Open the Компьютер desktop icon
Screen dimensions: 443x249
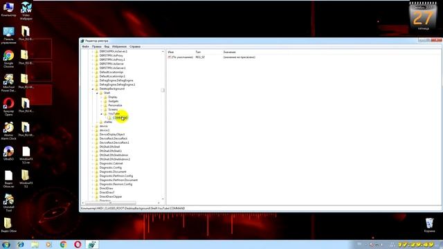(x=8, y=9)
